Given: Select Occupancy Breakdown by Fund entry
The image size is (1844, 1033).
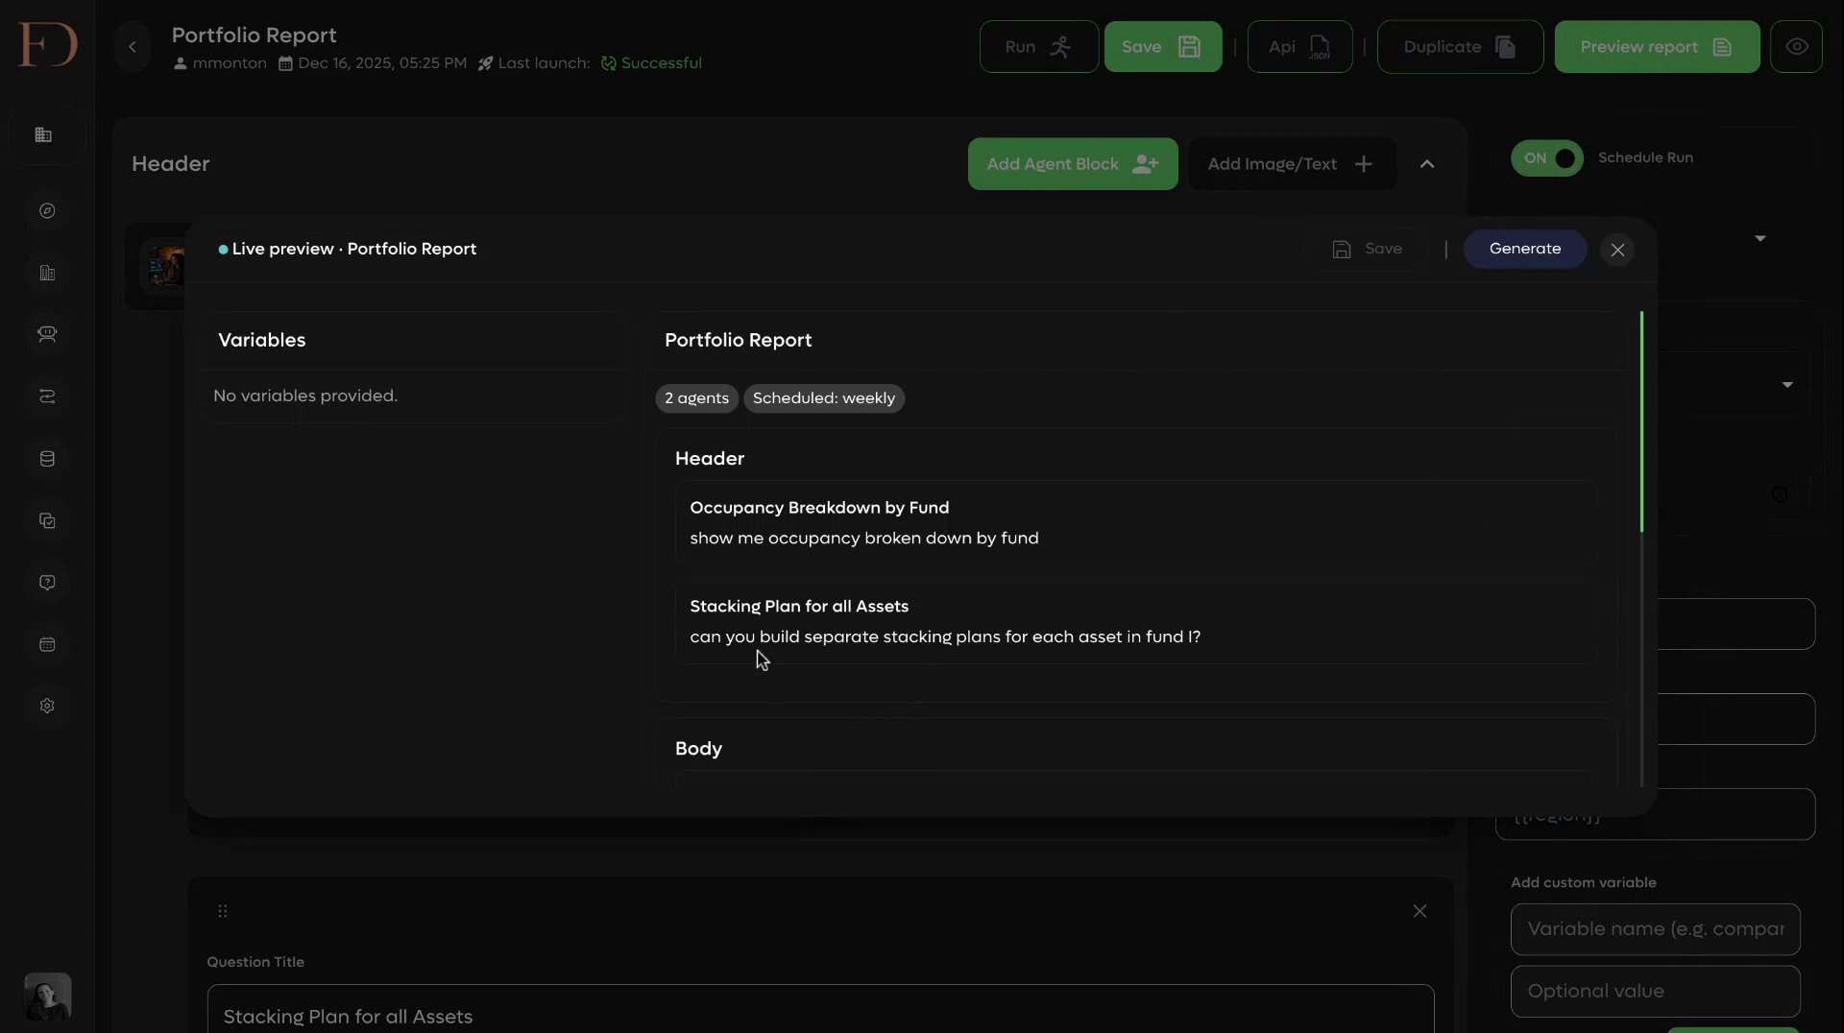Looking at the screenshot, I should click(1135, 523).
